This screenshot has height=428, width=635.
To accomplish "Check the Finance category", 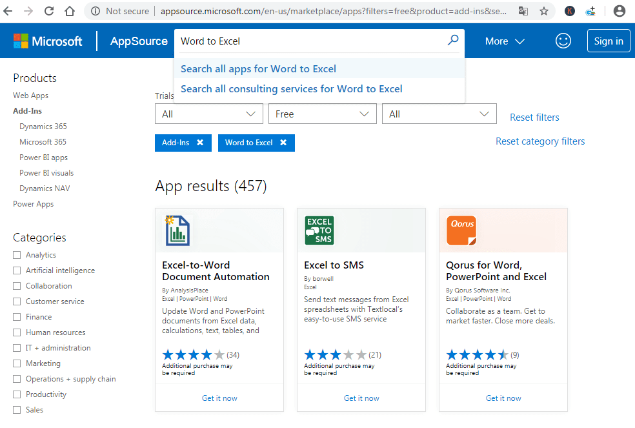I will (x=17, y=317).
